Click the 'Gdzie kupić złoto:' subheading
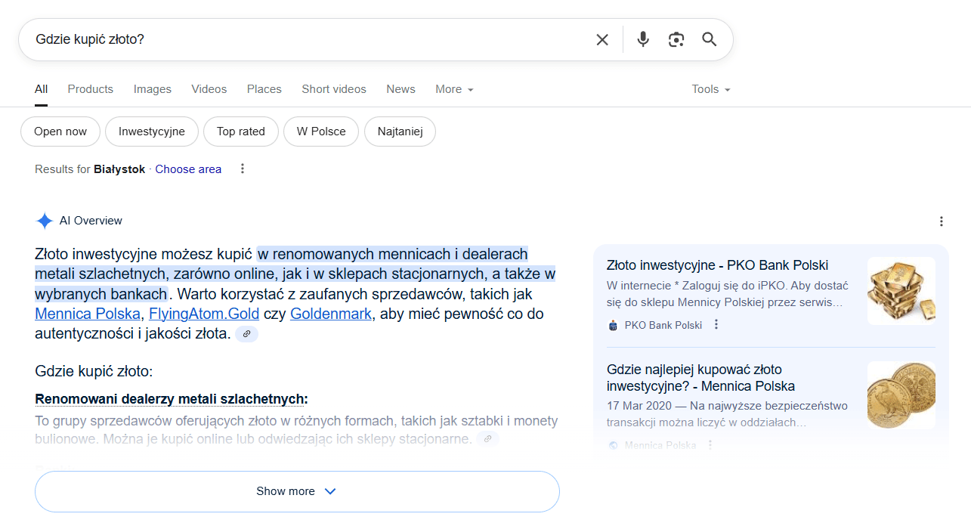 tap(94, 371)
